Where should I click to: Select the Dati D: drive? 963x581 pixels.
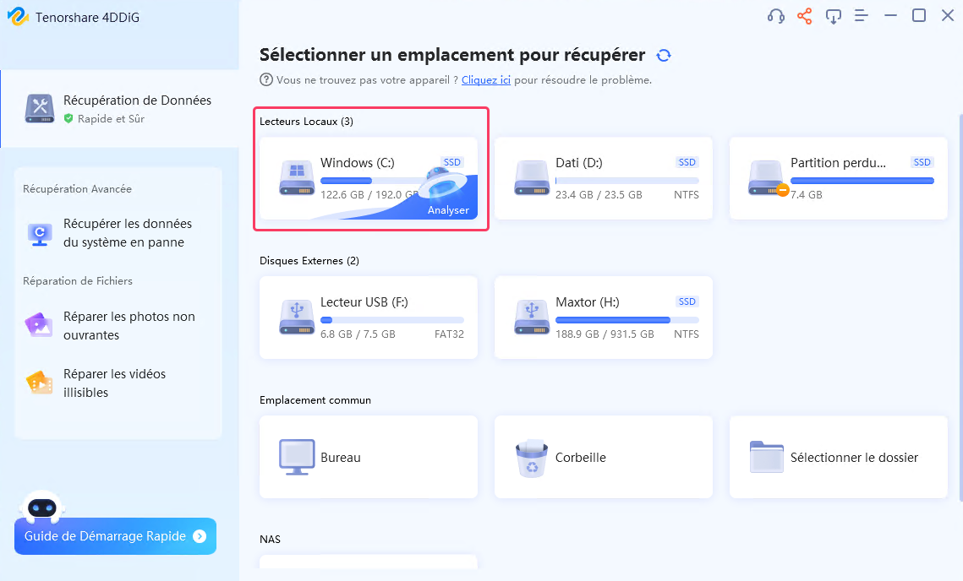pos(603,178)
